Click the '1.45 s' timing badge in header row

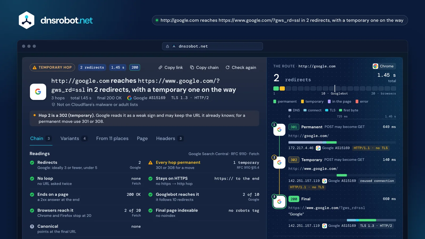coord(118,67)
